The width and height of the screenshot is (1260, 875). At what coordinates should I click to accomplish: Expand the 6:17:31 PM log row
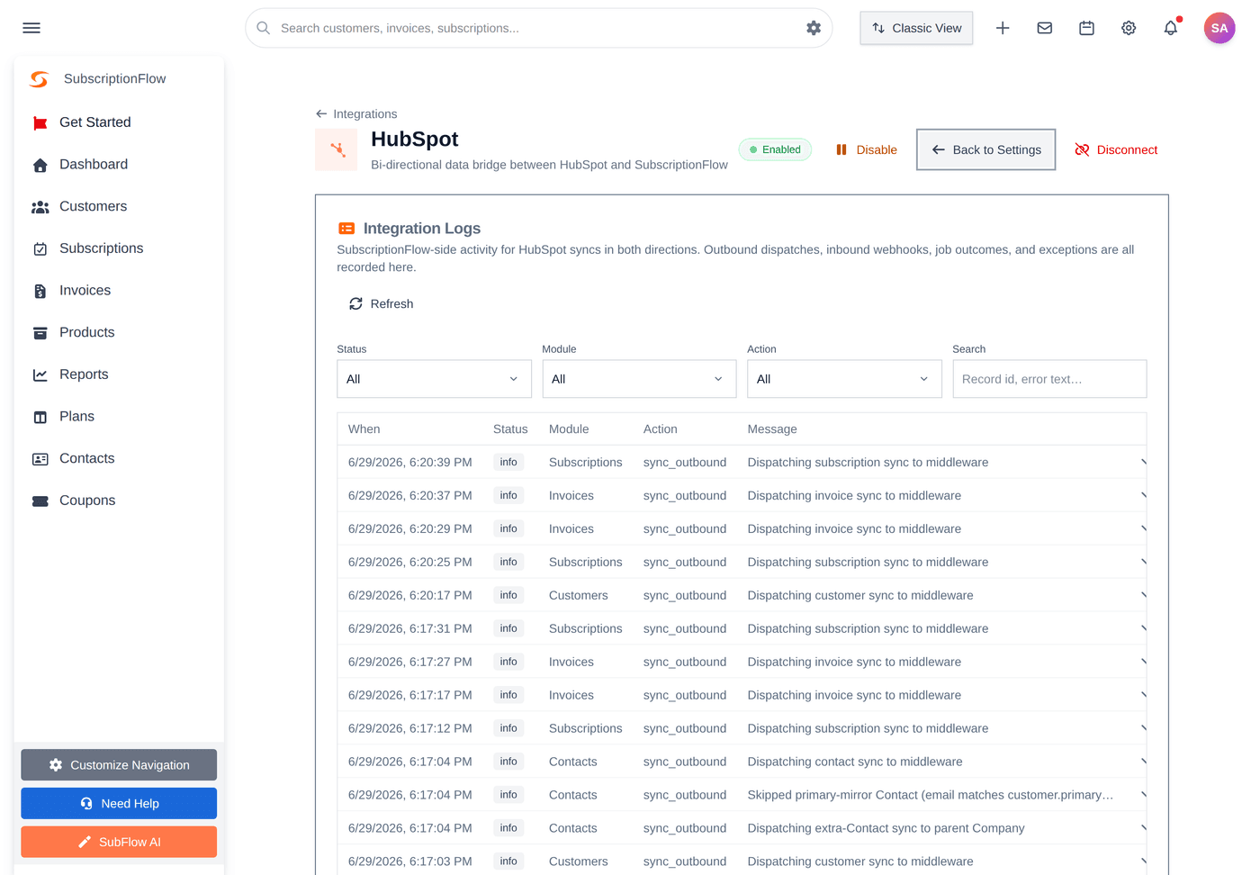pos(1143,628)
